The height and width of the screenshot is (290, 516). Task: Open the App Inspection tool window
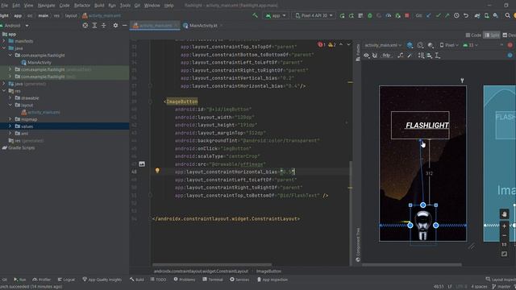point(273,280)
